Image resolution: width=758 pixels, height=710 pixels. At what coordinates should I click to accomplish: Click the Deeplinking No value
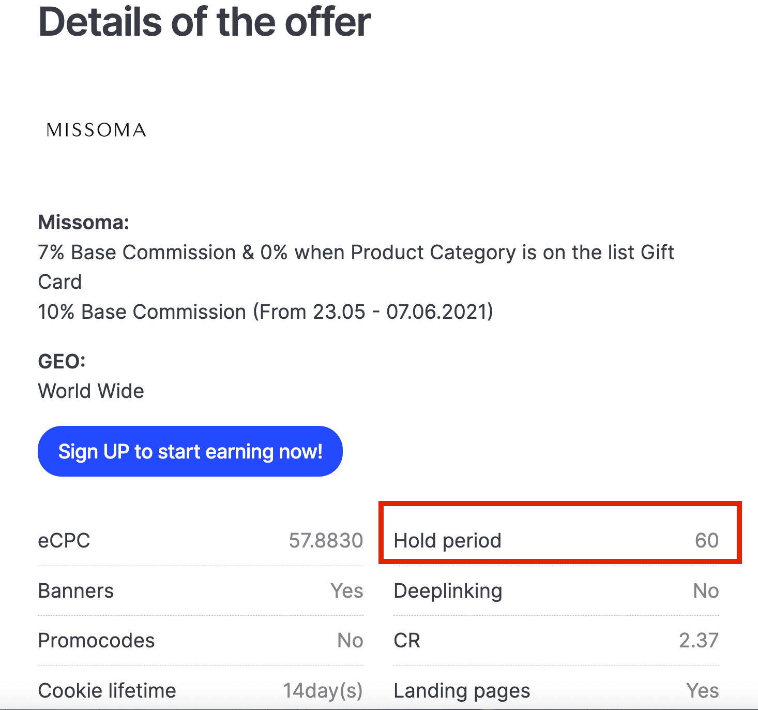706,591
